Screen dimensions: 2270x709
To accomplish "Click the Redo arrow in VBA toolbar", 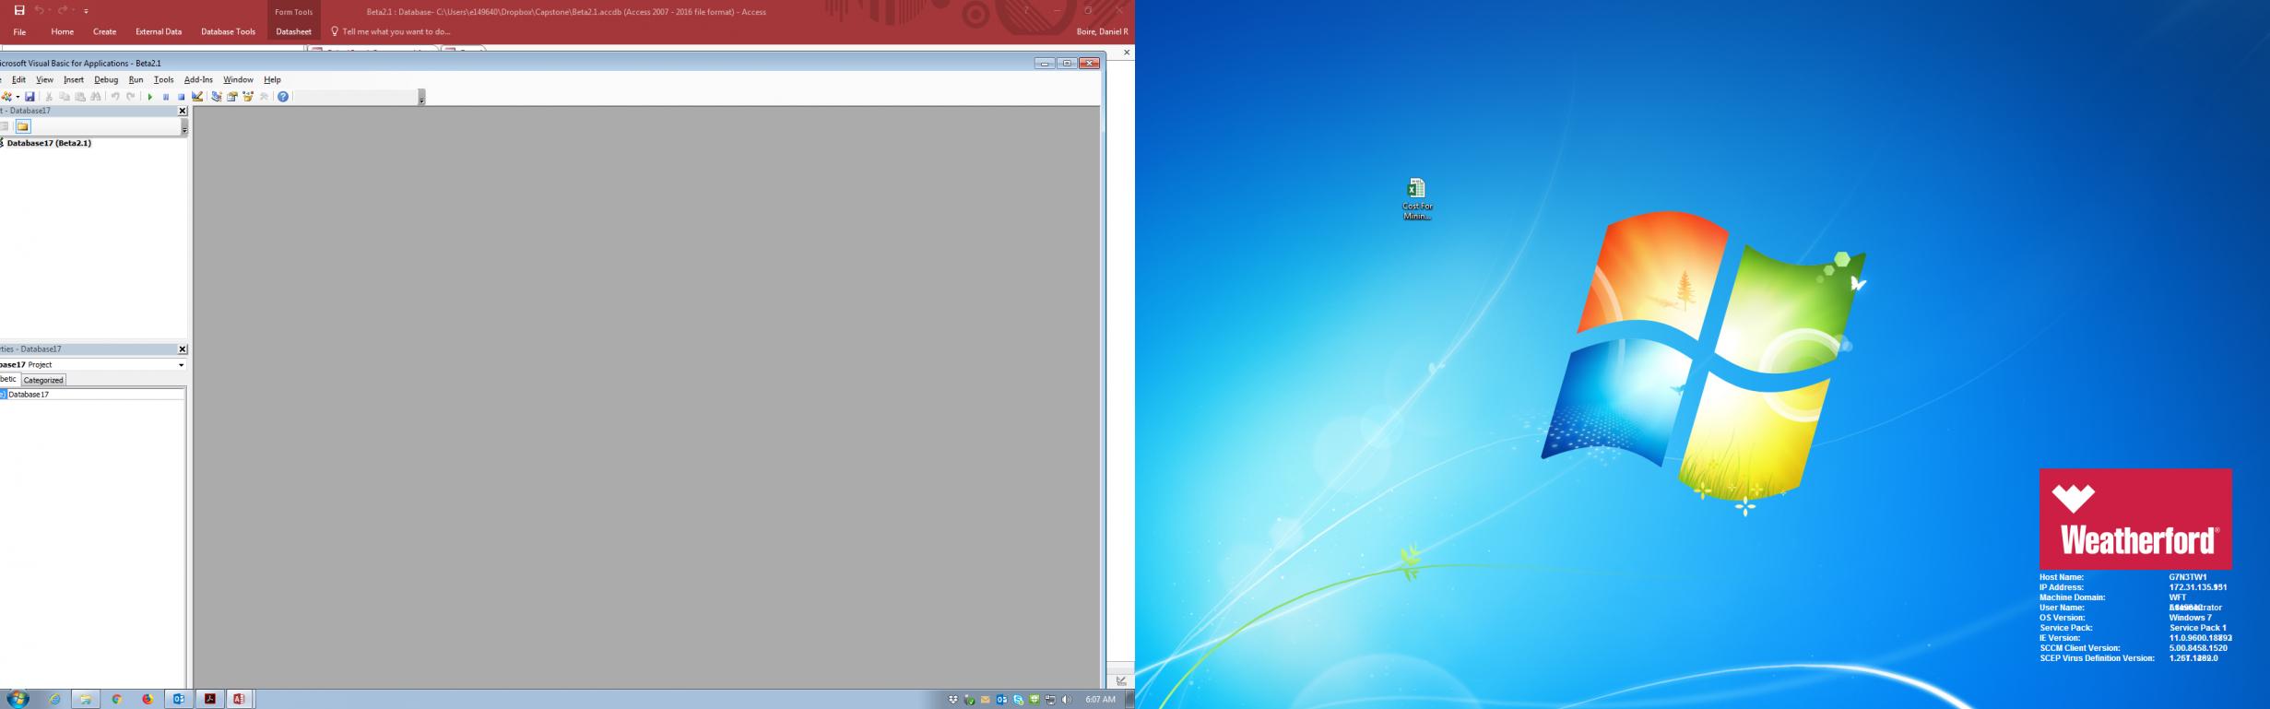I will [x=131, y=97].
